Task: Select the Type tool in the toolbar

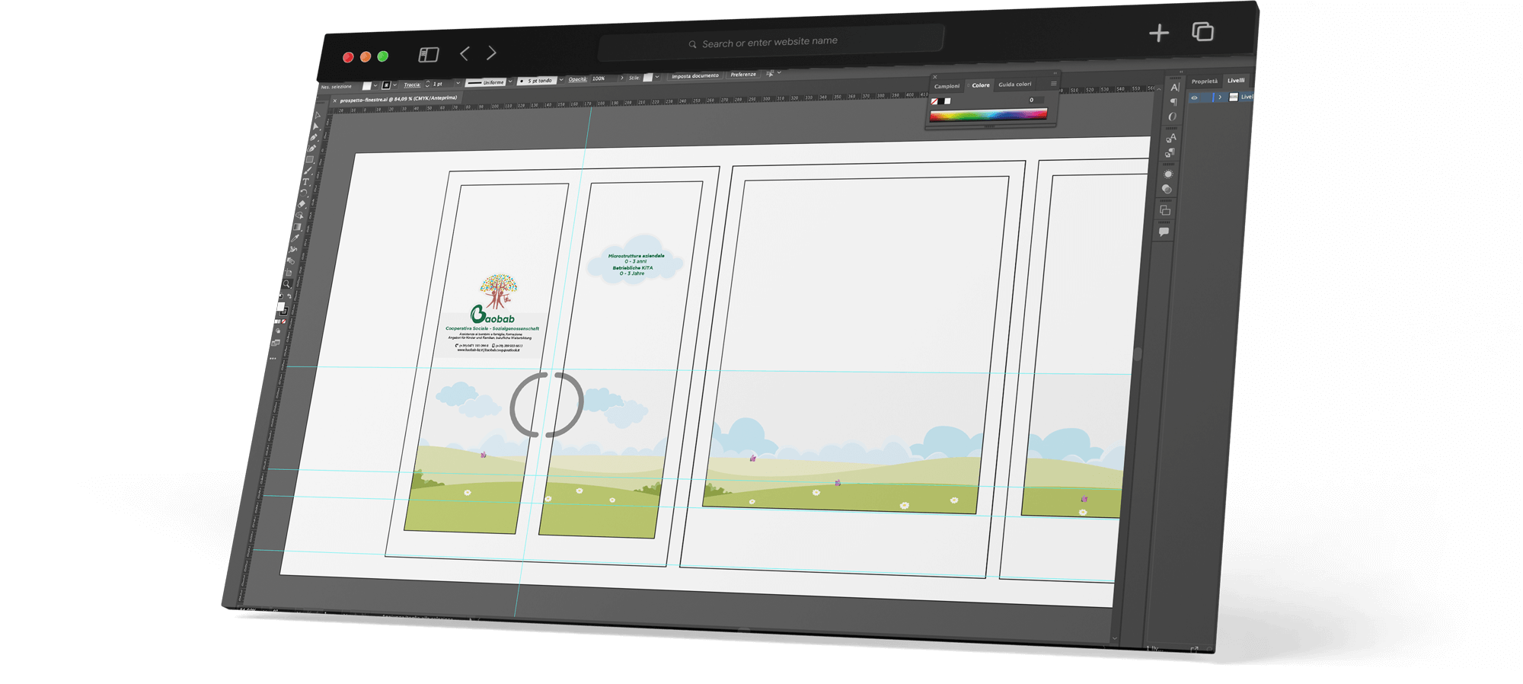Action: [x=305, y=183]
